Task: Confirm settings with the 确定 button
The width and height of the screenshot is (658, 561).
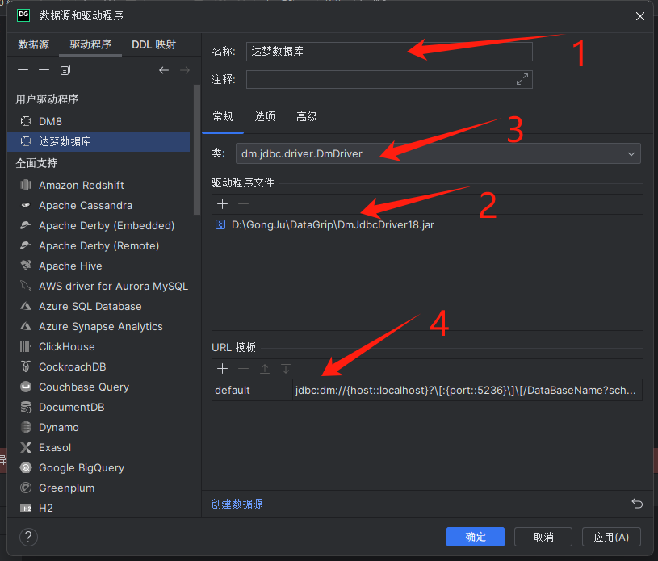Action: (475, 537)
